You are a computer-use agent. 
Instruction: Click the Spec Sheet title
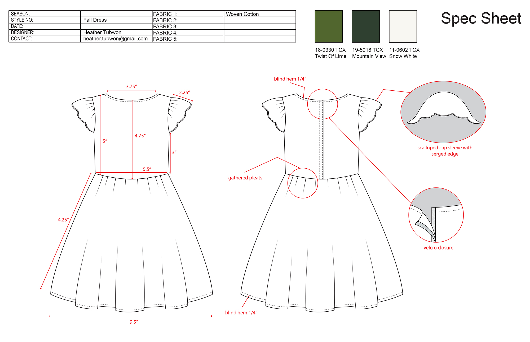pyautogui.click(x=481, y=19)
